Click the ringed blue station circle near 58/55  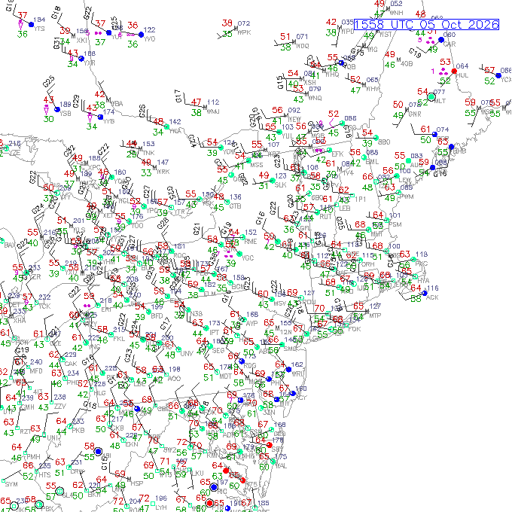coord(98,451)
